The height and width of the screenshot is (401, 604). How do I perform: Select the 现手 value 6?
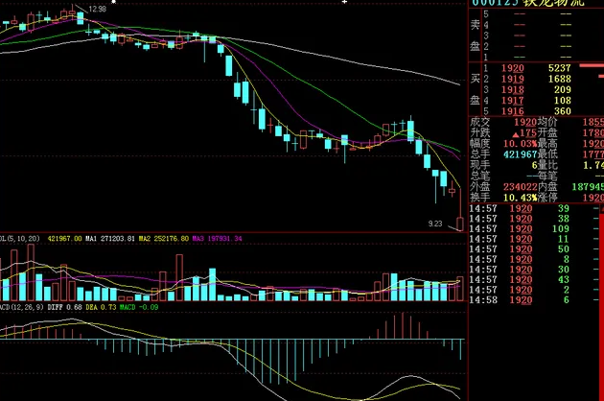coord(534,165)
